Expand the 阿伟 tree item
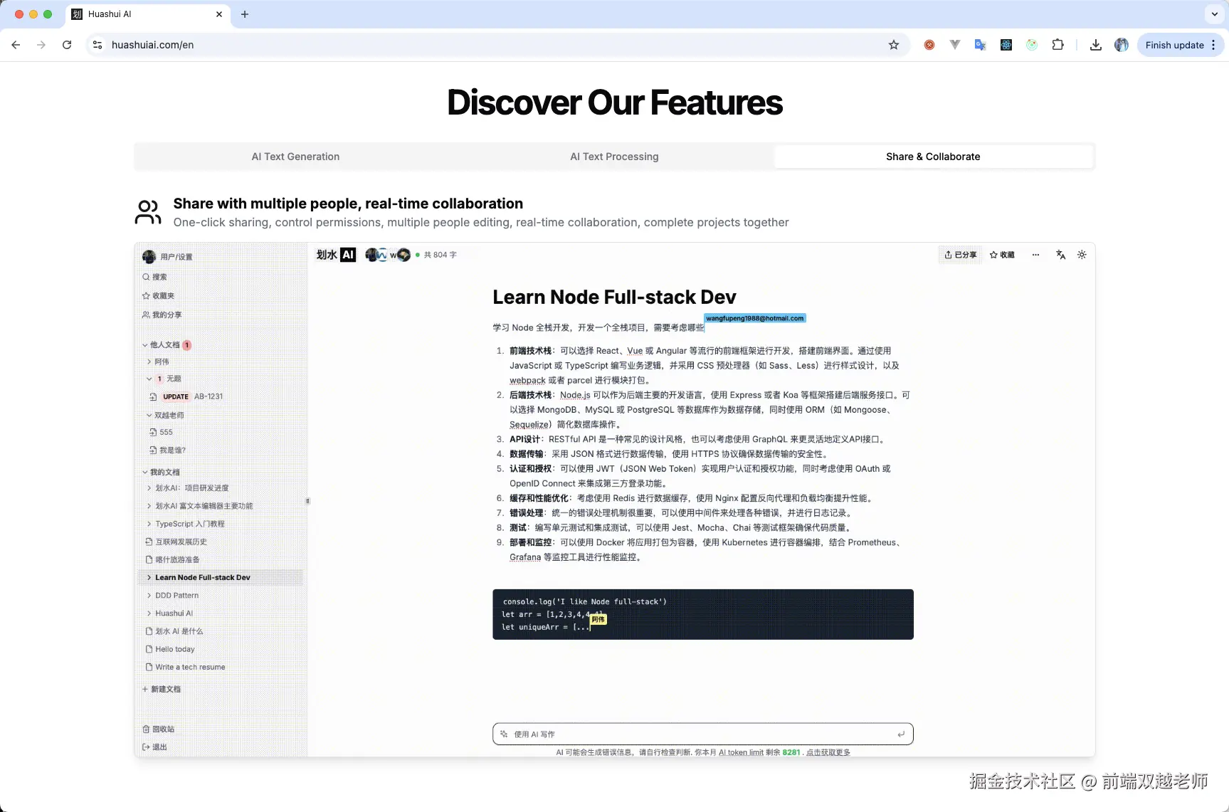1229x812 pixels. point(149,362)
